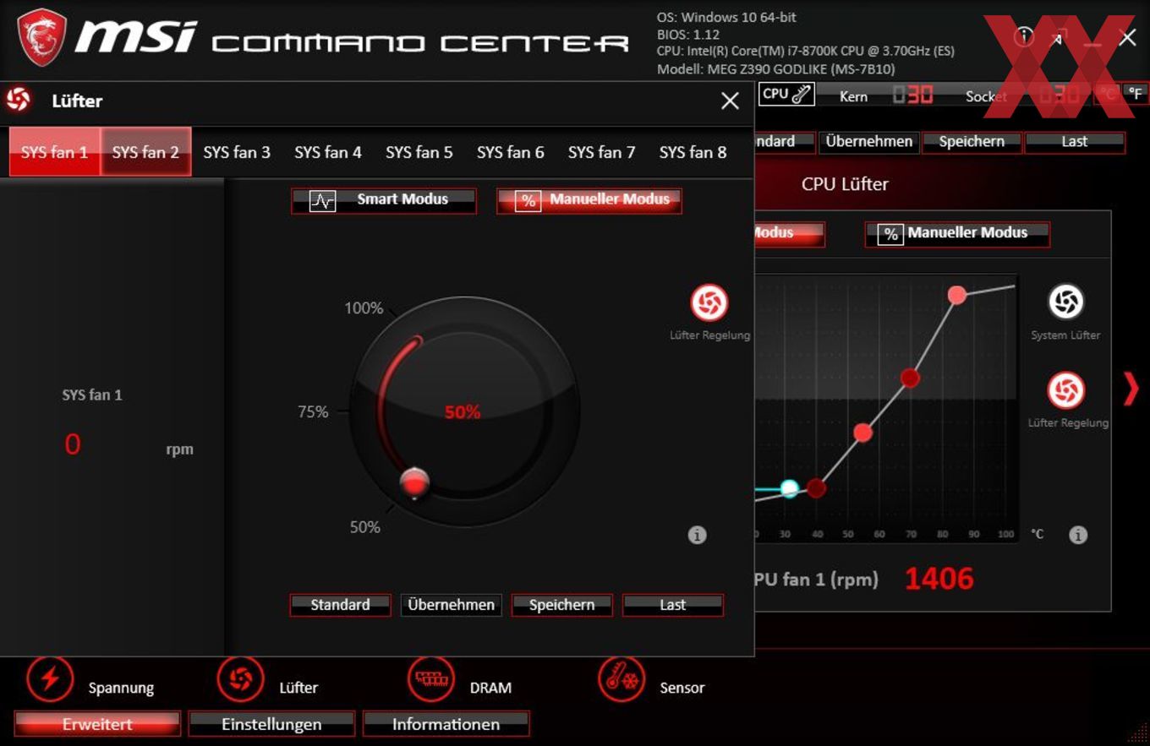The width and height of the screenshot is (1150, 746).
Task: Click Speichern in the main toolbar
Action: (x=972, y=142)
